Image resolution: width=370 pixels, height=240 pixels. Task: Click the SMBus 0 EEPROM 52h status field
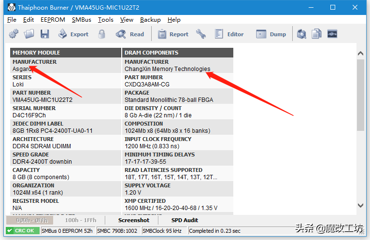click(67, 230)
